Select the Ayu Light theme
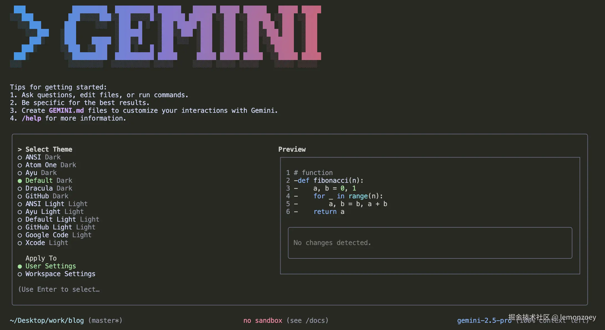The image size is (605, 330). point(54,212)
